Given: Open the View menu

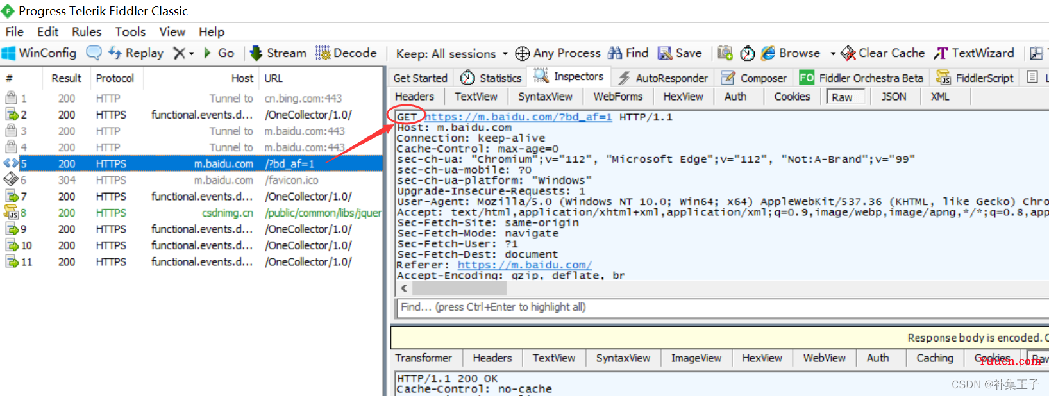Looking at the screenshot, I should click(172, 31).
